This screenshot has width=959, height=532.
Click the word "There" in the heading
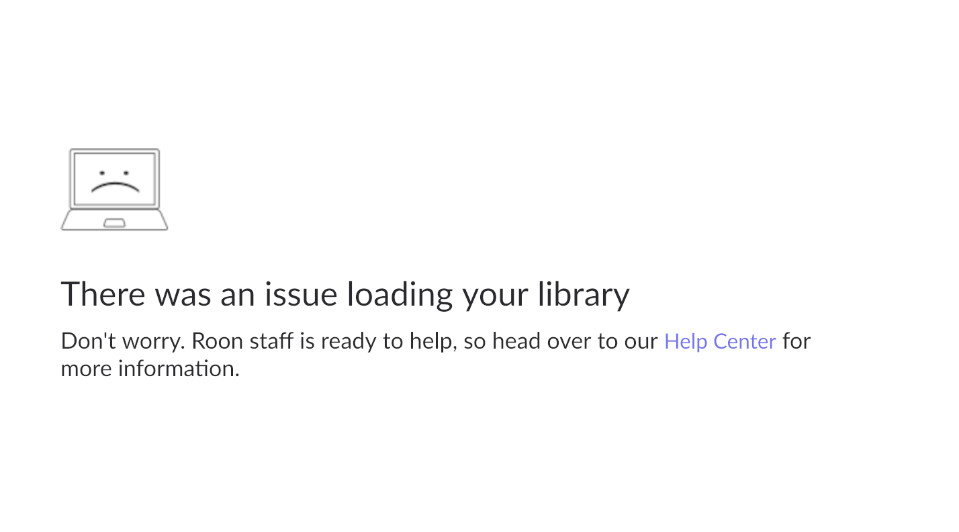pyautogui.click(x=103, y=294)
